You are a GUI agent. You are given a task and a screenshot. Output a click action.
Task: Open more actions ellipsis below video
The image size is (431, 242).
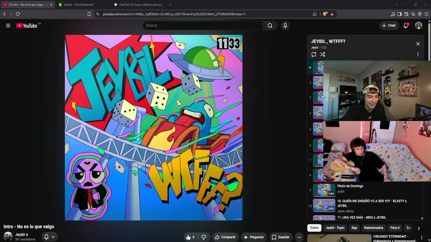tap(299, 237)
